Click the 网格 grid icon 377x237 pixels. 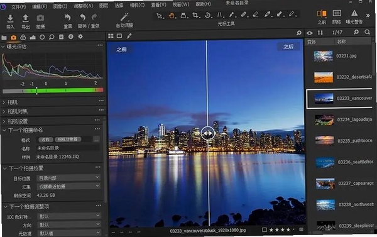pyautogui.click(x=337, y=13)
